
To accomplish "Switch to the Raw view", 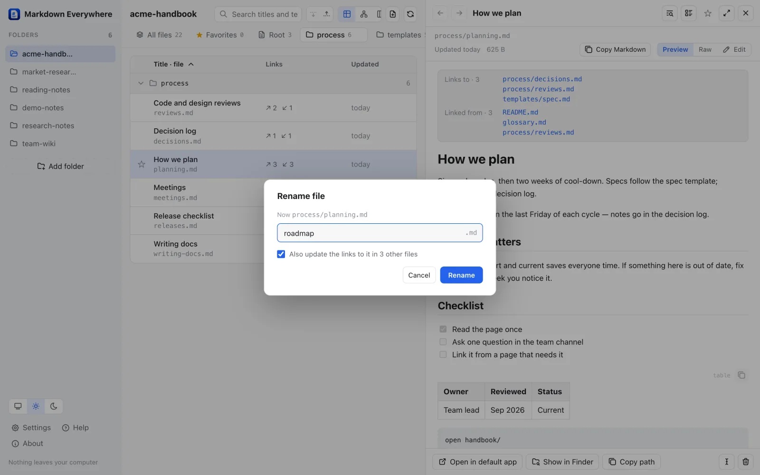I will (705, 49).
